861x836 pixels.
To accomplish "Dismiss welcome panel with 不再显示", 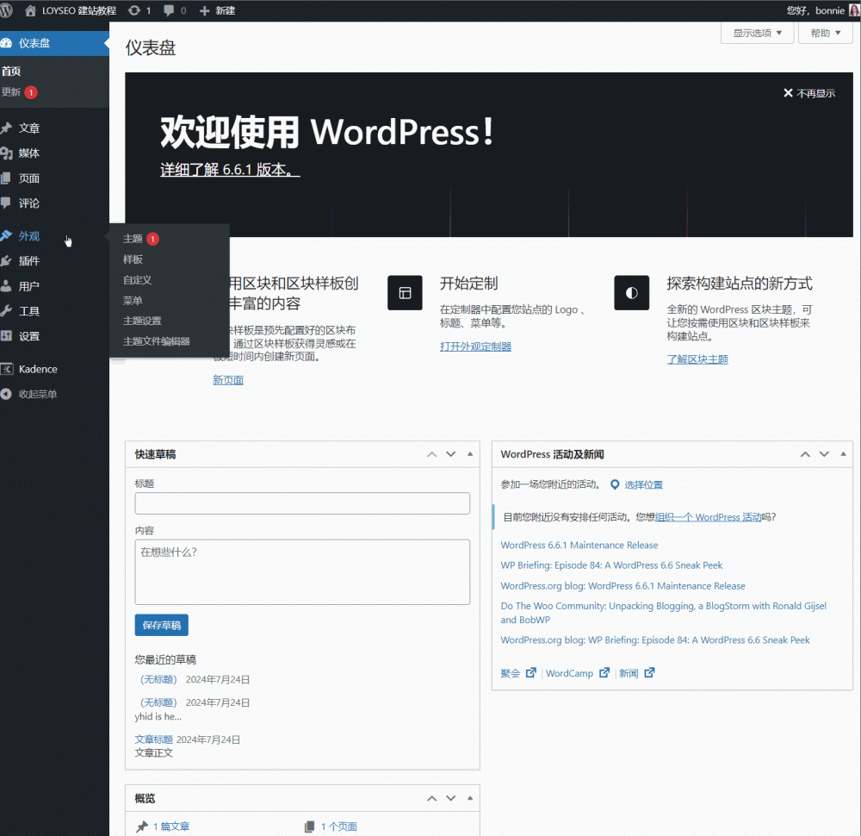I will coord(809,93).
